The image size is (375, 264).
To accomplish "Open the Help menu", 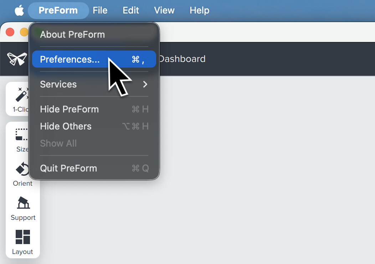I will (199, 11).
